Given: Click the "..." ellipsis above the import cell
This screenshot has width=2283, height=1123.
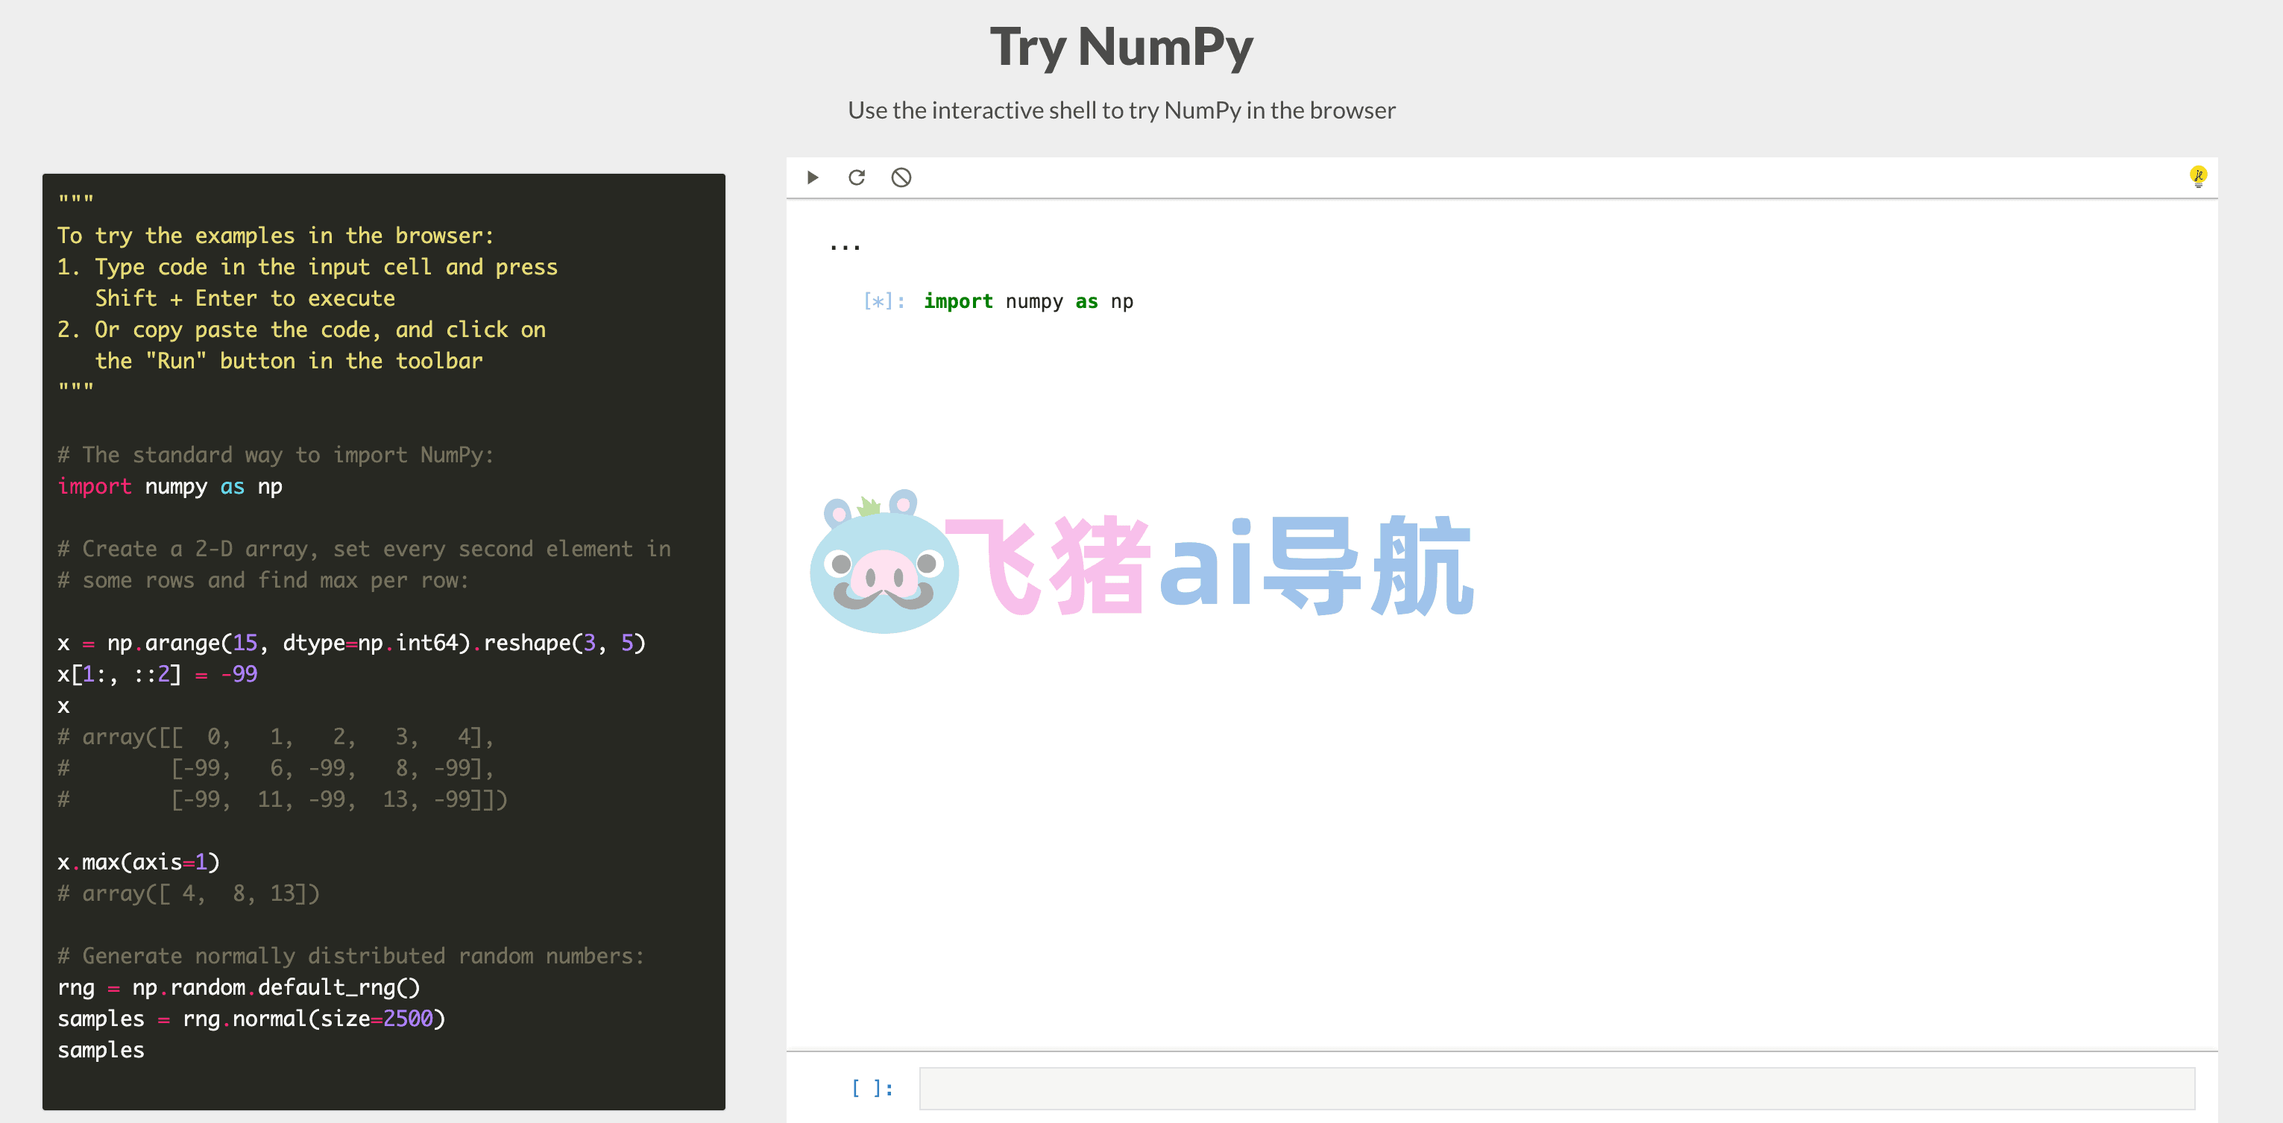Looking at the screenshot, I should 845,248.
